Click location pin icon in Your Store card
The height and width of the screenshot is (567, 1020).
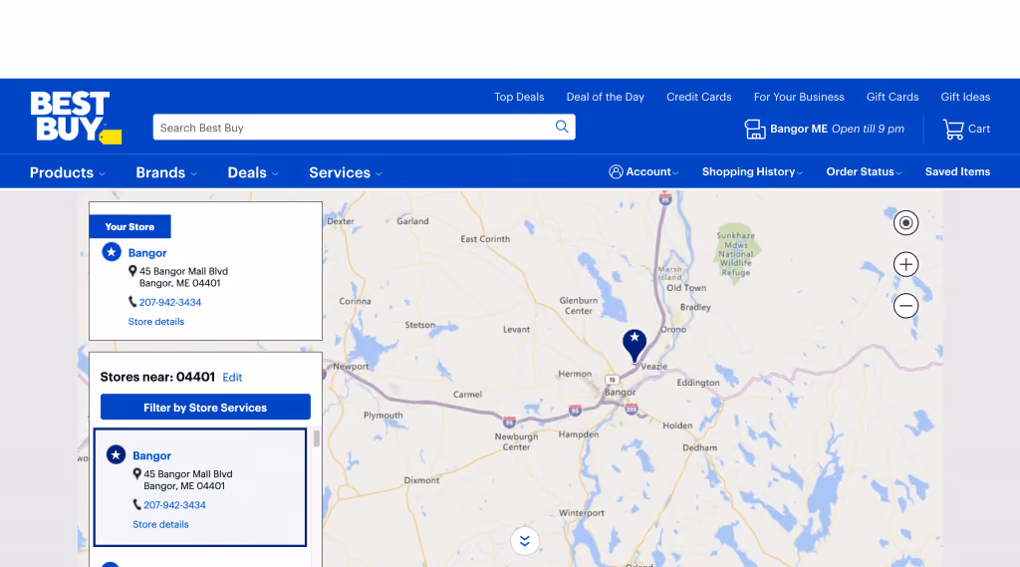click(x=132, y=271)
